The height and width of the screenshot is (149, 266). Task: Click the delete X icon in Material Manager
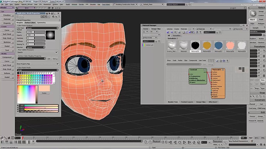pyautogui.click(x=175, y=32)
